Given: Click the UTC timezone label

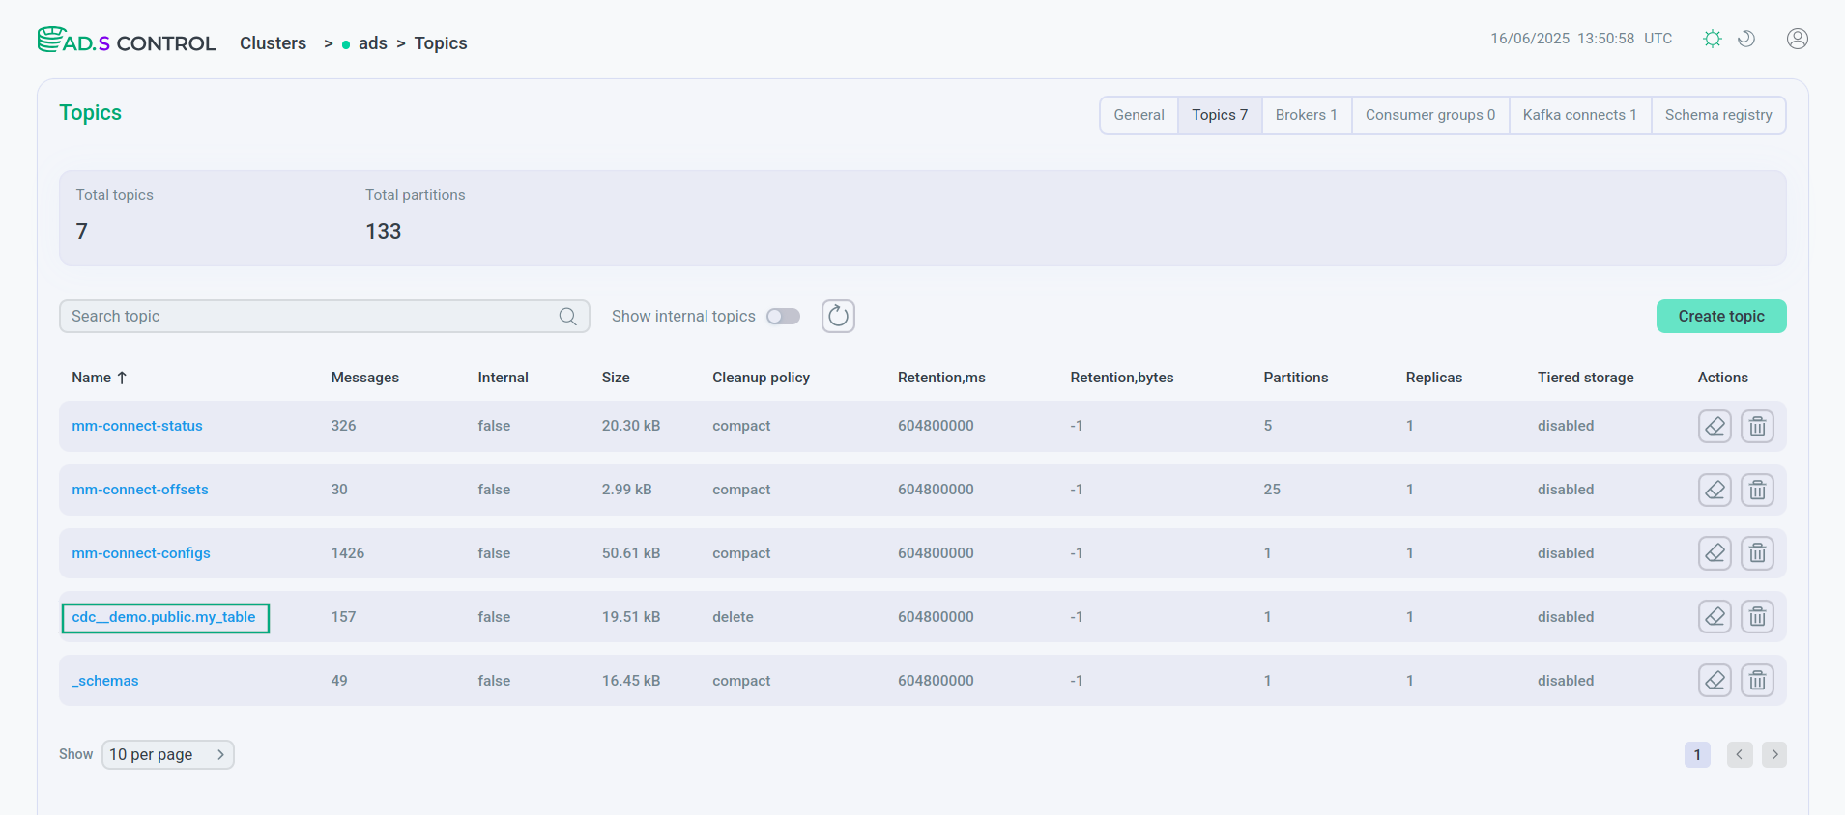Looking at the screenshot, I should (1658, 39).
